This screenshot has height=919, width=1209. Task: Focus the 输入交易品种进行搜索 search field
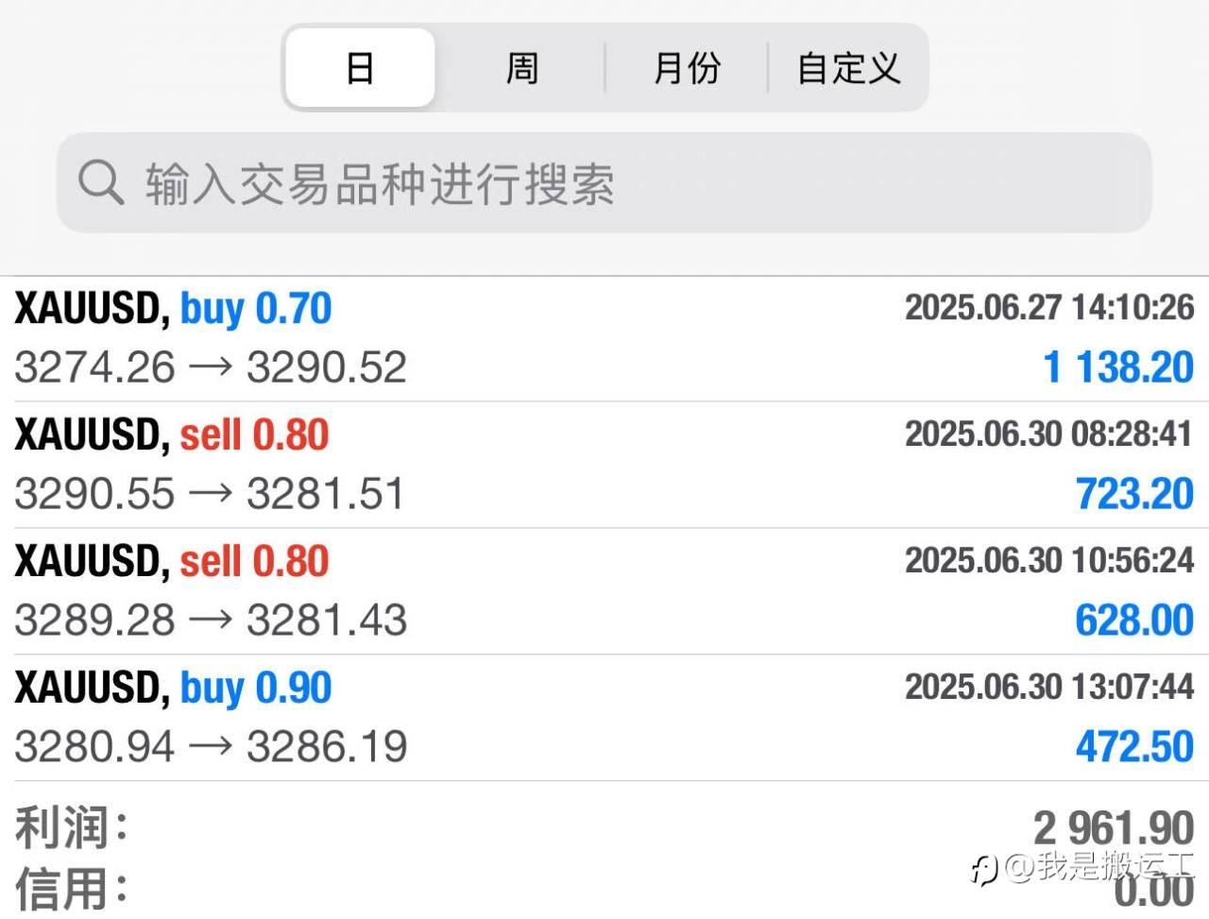[x=604, y=182]
